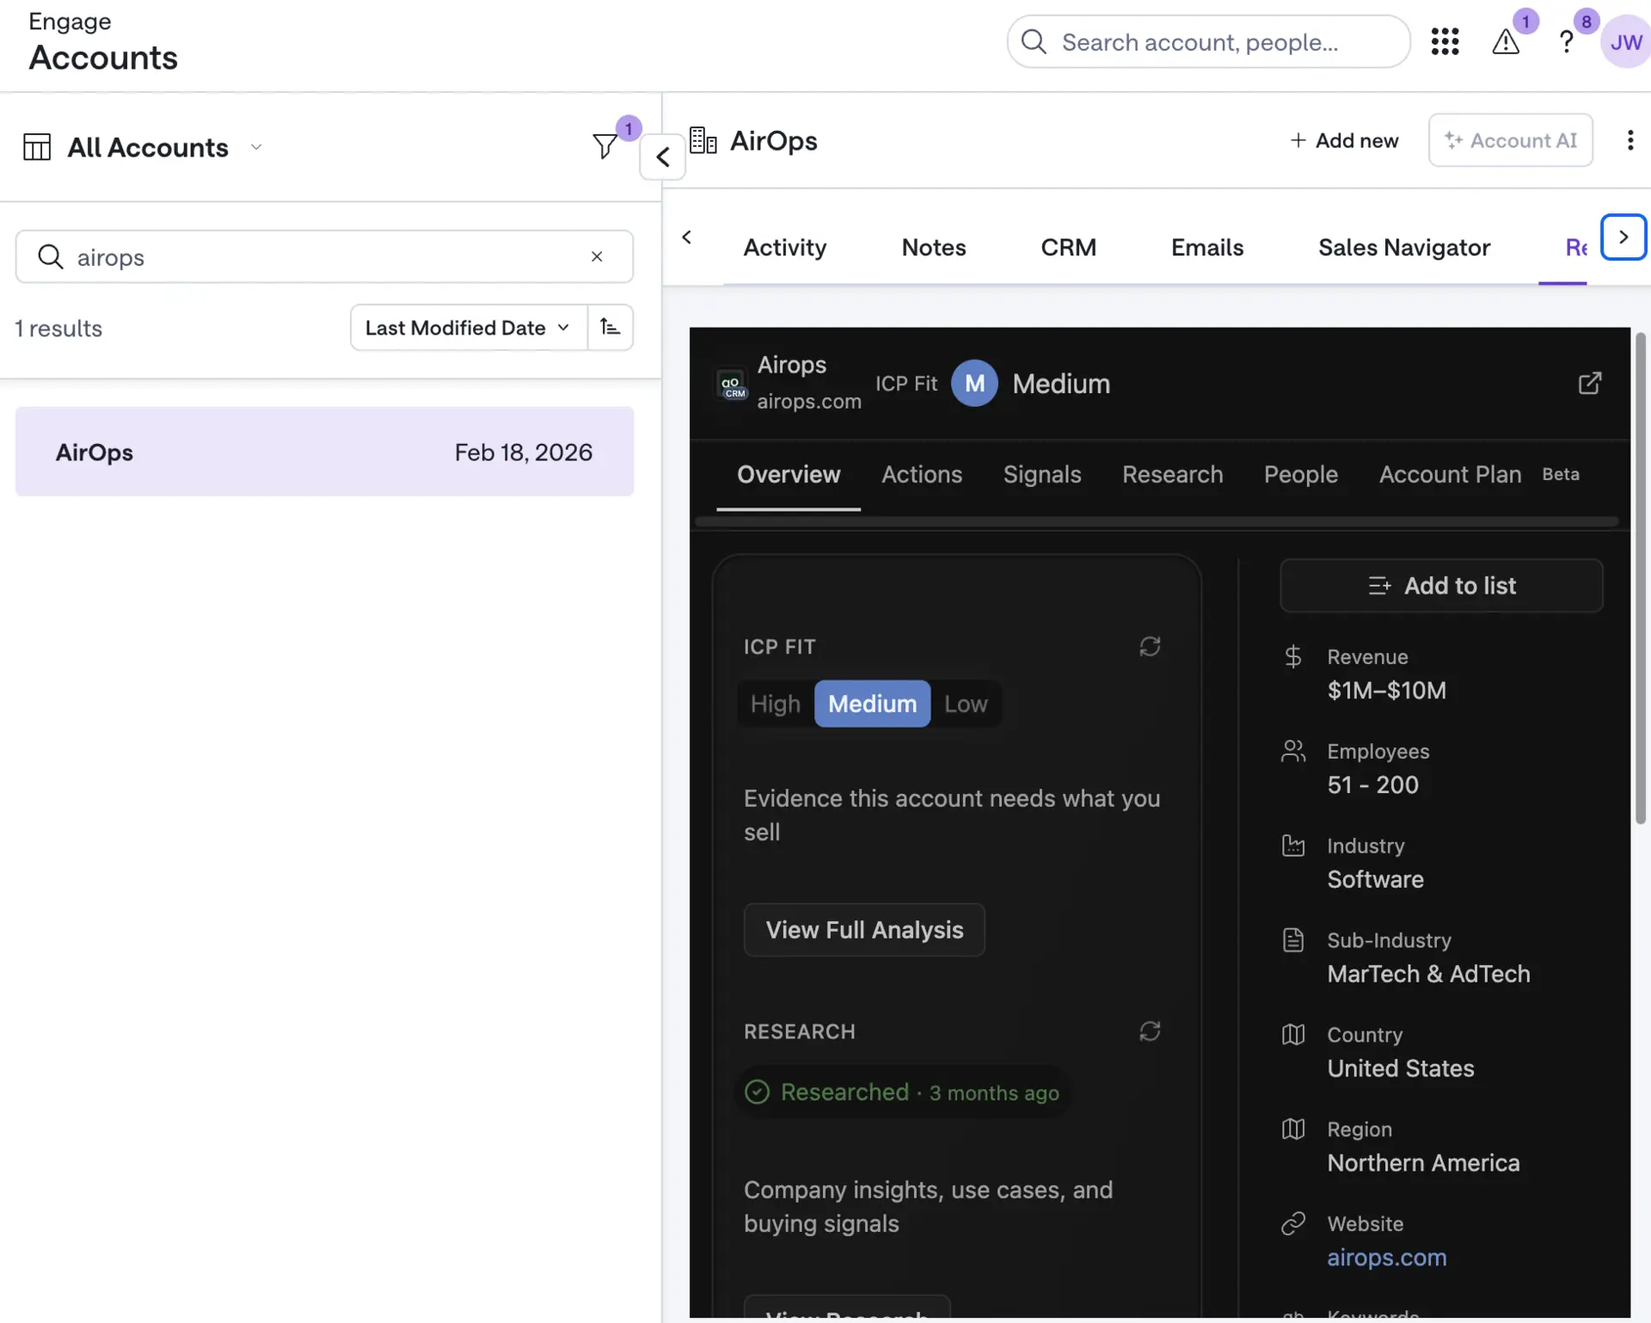Select the Signals tab
Screen dimensions: 1651x1323
1042,474
